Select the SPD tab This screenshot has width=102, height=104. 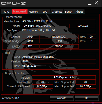point(45,12)
